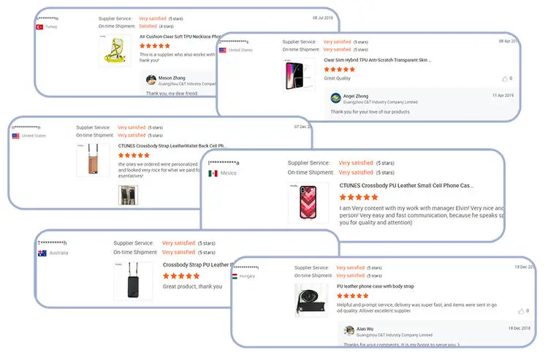Click the Turkey flag icon
This screenshot has height=355, width=548.
[39, 27]
